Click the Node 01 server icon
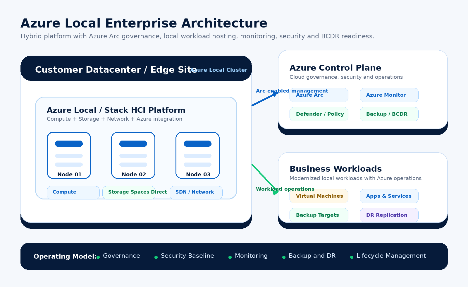 [x=69, y=155]
